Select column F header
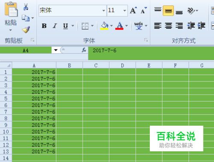Screen dimensions: 214x162 tap(175, 65)
